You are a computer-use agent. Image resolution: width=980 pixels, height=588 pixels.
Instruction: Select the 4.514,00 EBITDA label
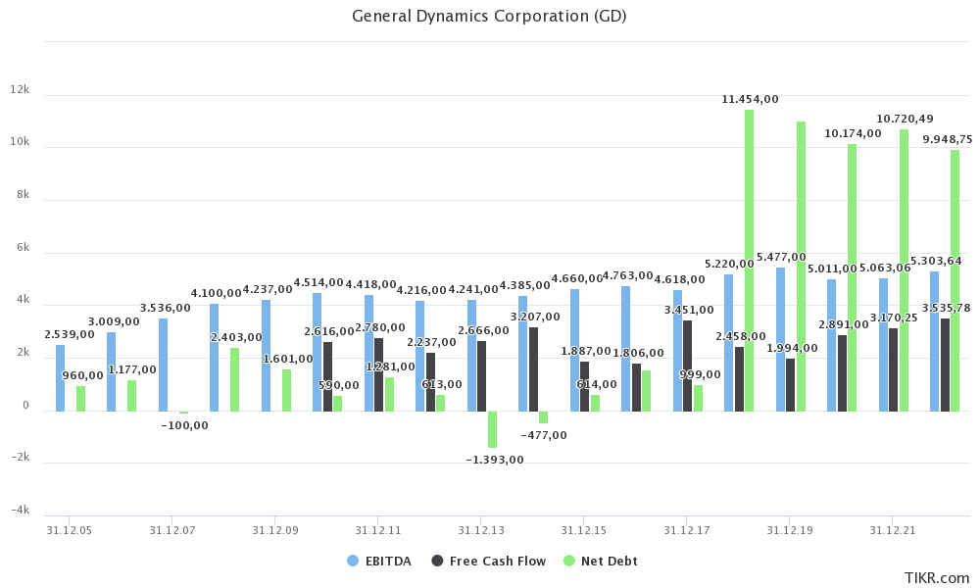click(x=318, y=283)
